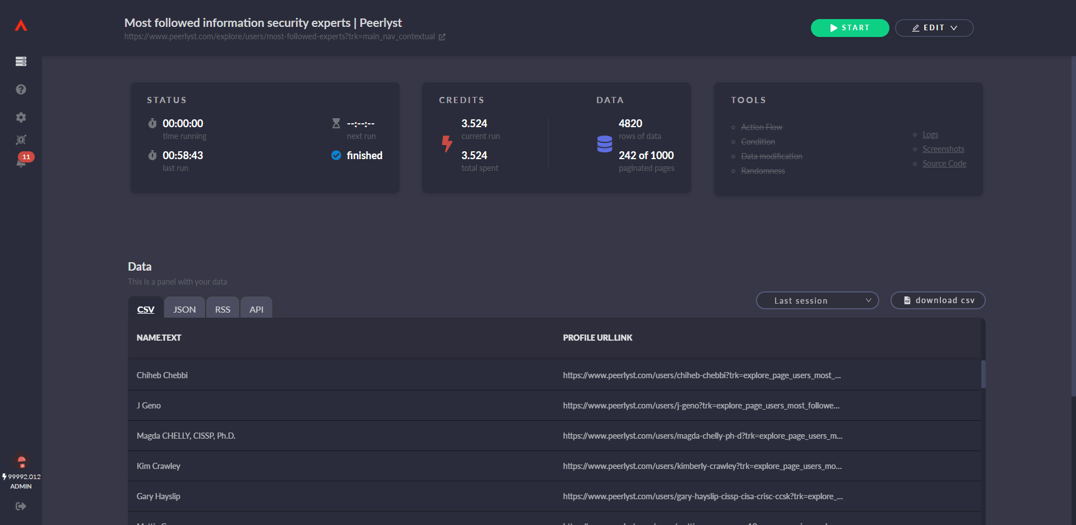Open the bug debug icon in sidebar
Image resolution: width=1076 pixels, height=525 pixels.
click(x=21, y=140)
